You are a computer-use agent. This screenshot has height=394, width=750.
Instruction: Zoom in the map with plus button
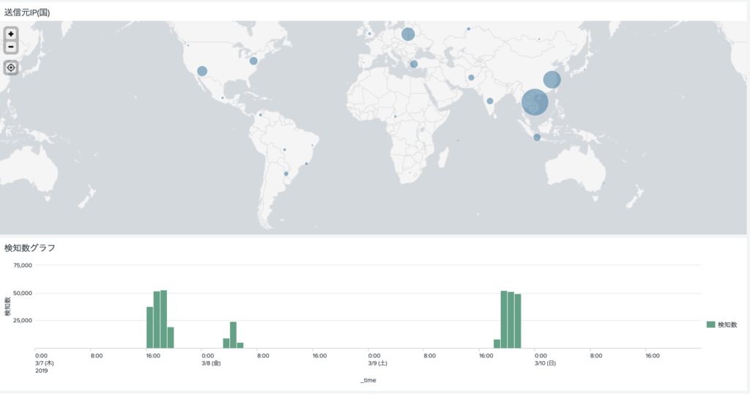pyautogui.click(x=11, y=34)
